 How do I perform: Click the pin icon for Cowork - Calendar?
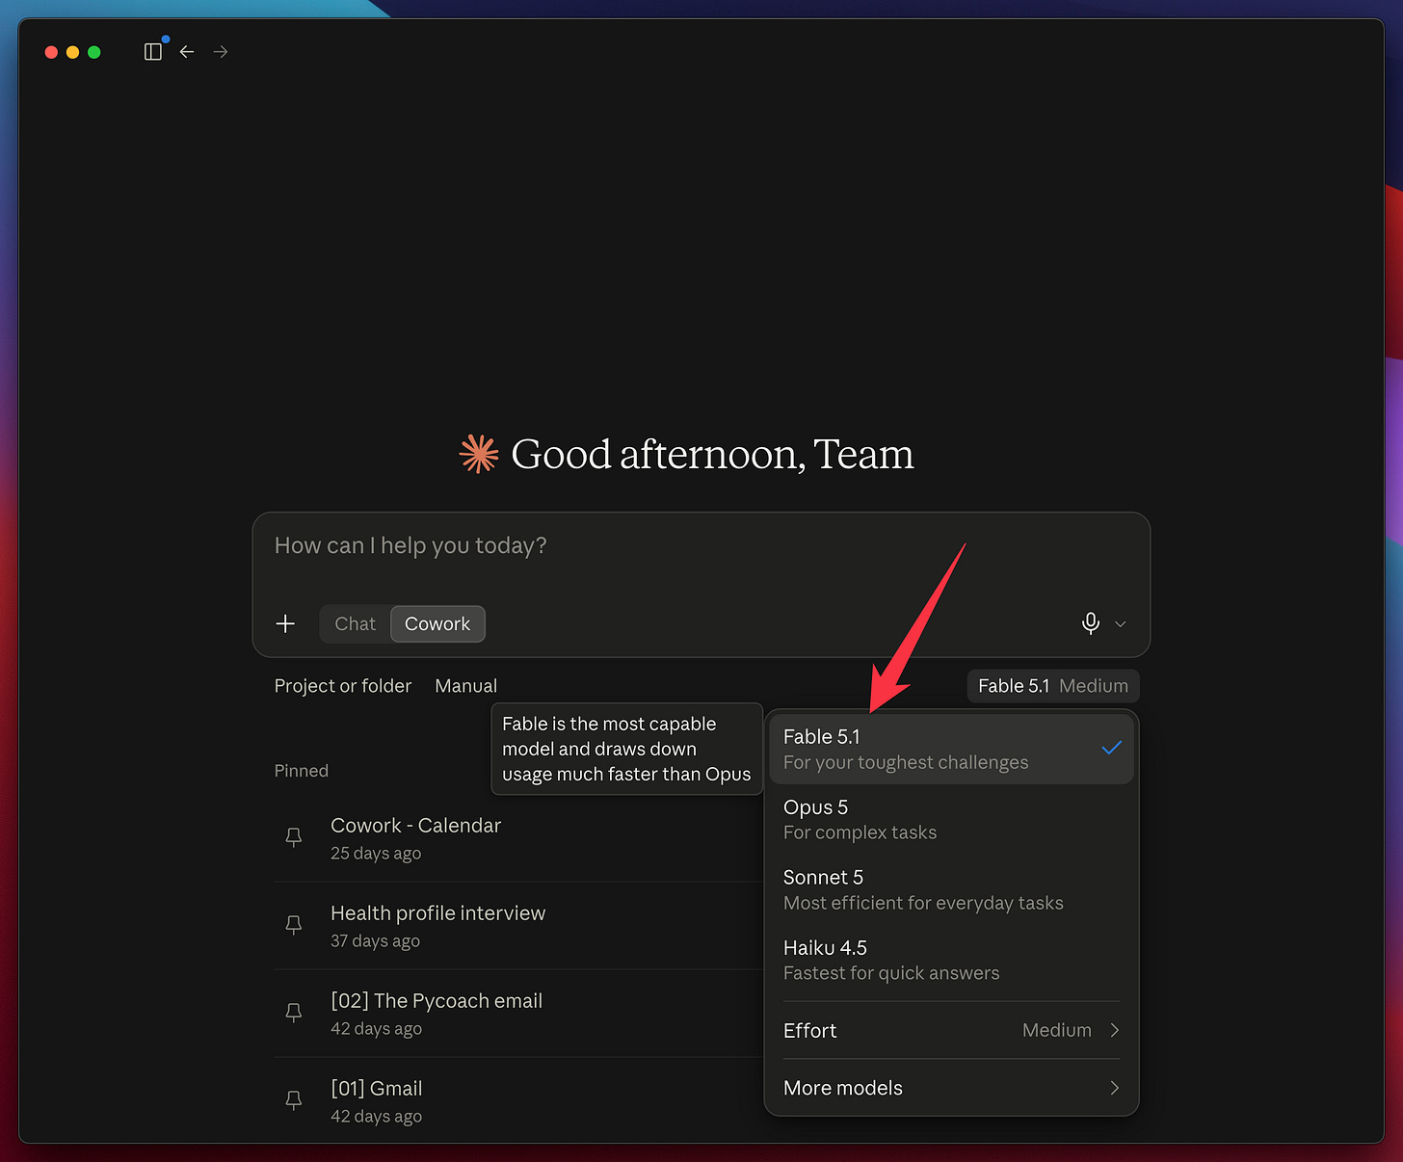tap(294, 837)
